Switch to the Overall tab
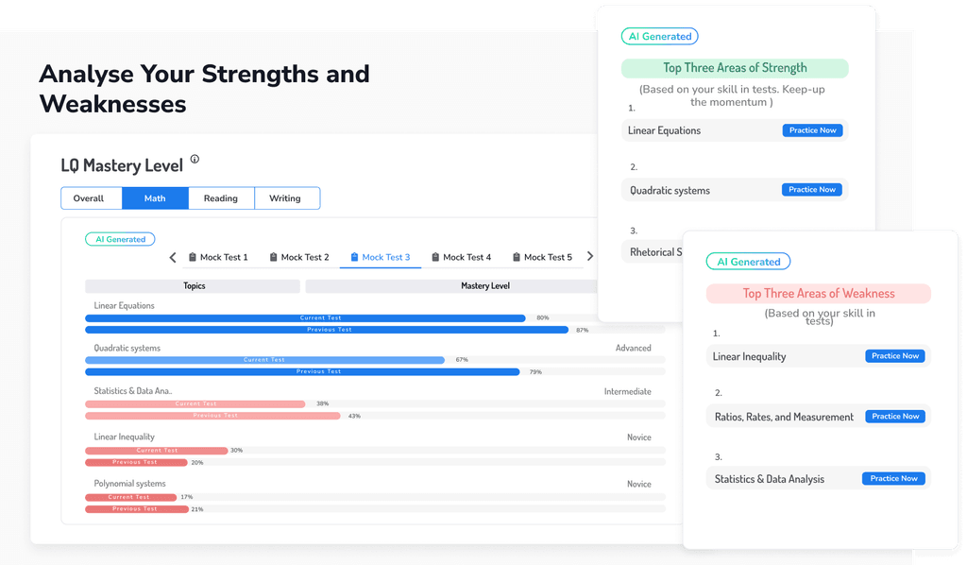Image resolution: width=967 pixels, height=565 pixels. 91,198
